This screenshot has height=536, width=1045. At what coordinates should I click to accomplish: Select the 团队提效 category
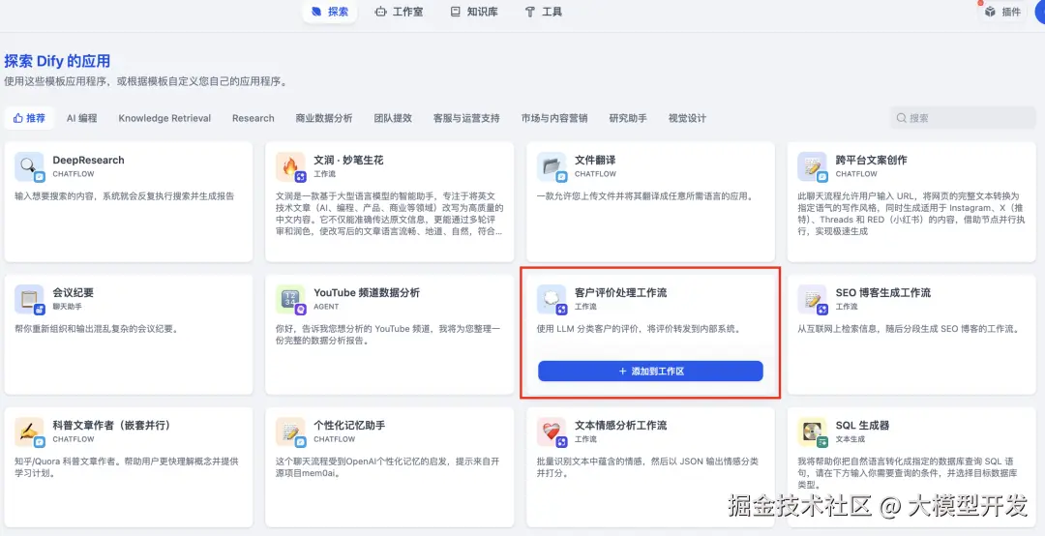point(393,118)
